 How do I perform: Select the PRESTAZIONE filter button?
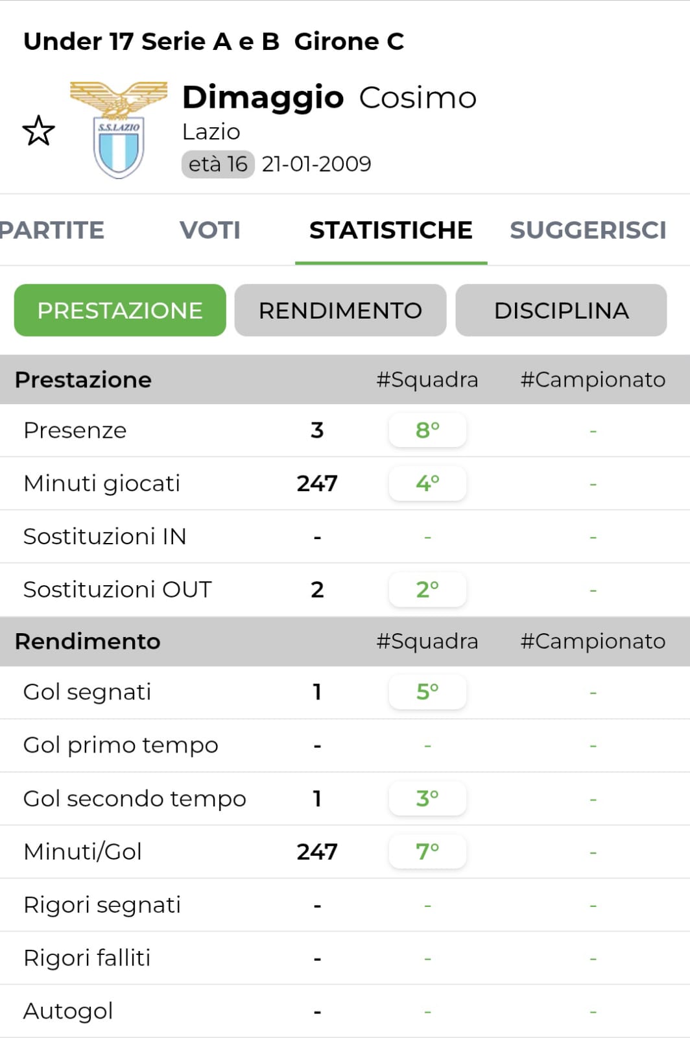[120, 310]
